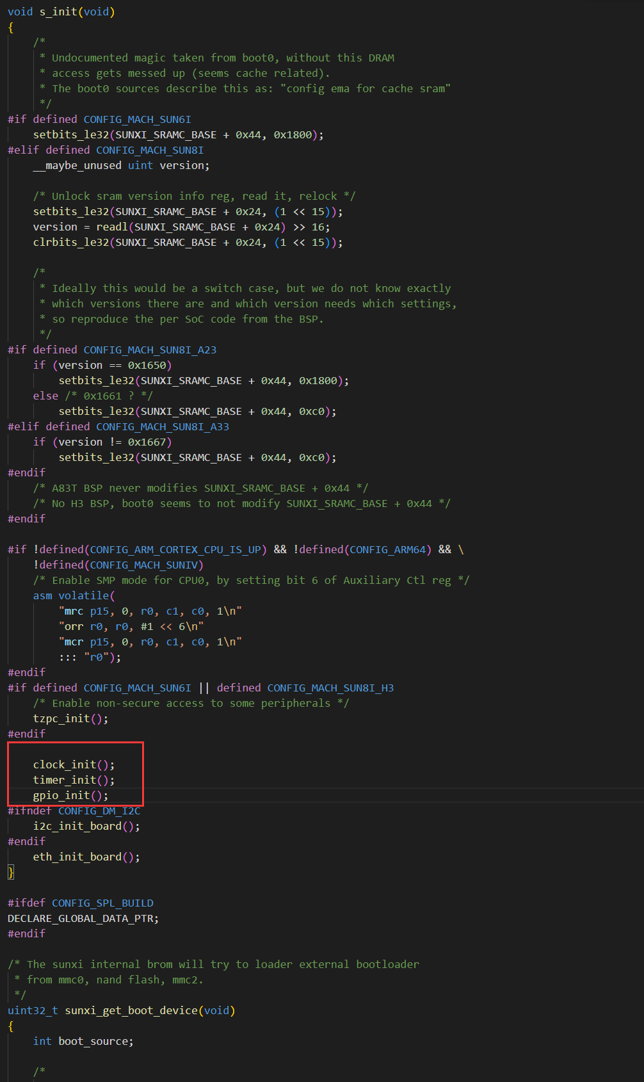Click the comment 'Unlock sram version info reg, read it, relock'

(195, 196)
